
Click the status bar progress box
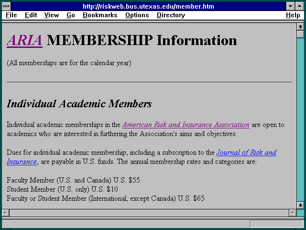[276, 224]
